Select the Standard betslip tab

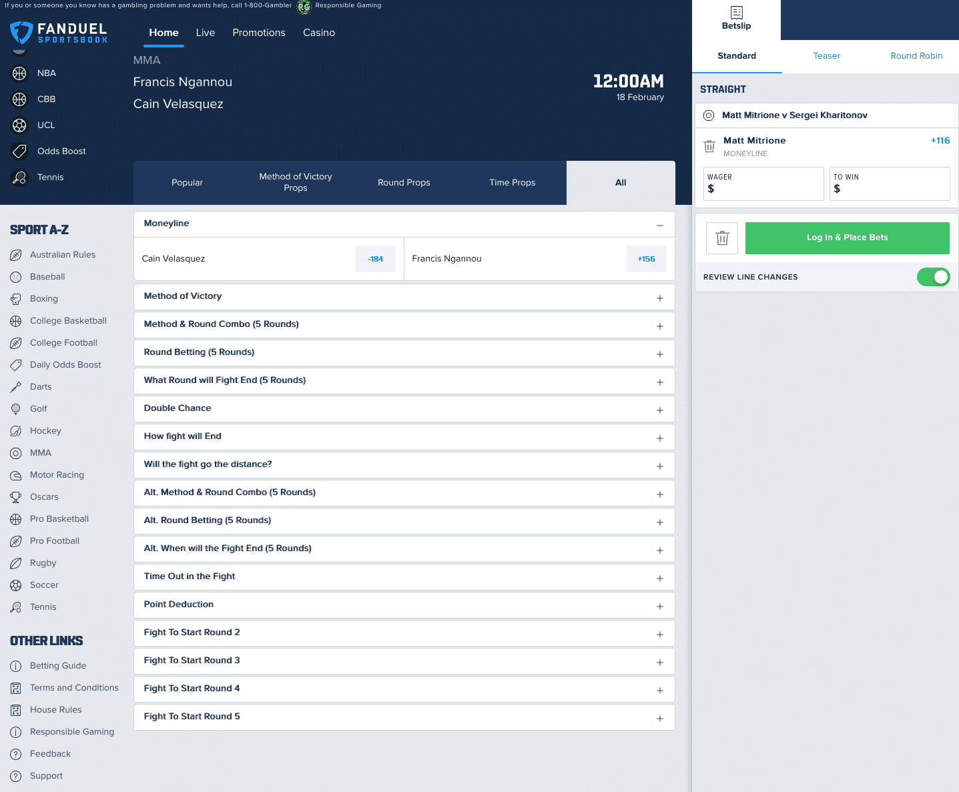(737, 56)
